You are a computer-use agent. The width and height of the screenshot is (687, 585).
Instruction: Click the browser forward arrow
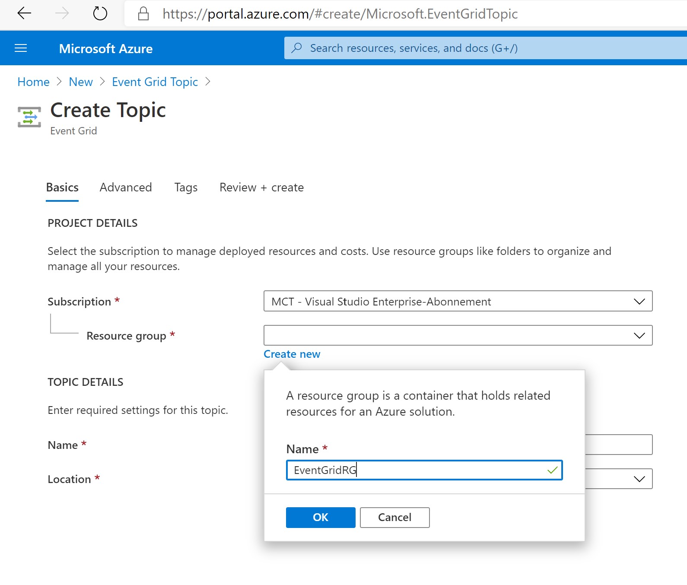[62, 13]
